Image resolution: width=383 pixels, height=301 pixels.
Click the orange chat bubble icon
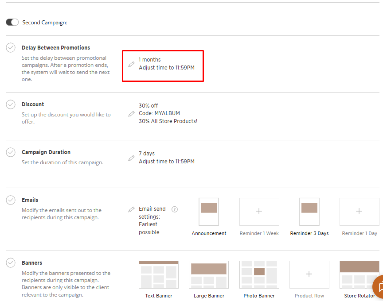pos(379,286)
